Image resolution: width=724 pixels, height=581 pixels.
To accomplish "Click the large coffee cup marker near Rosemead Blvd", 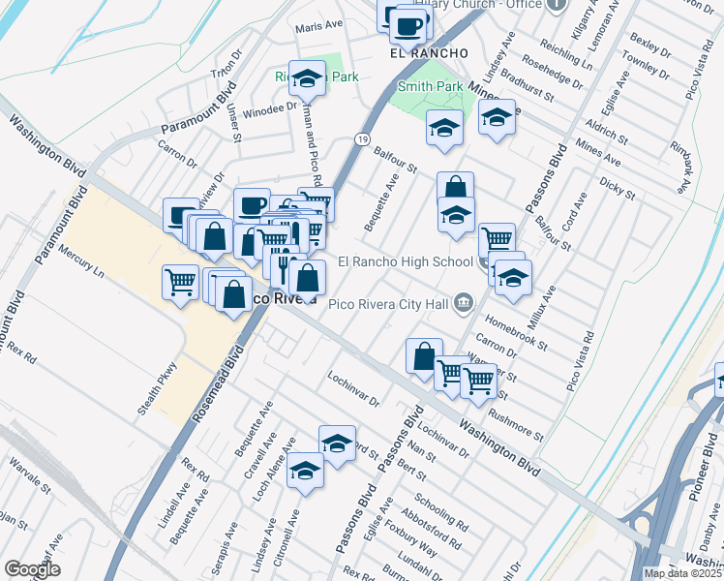I will click(x=252, y=205).
